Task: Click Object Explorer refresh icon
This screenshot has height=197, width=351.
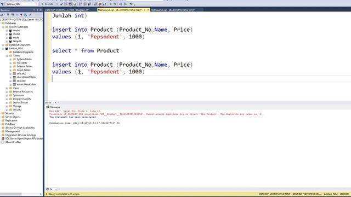Action: coord(26,15)
